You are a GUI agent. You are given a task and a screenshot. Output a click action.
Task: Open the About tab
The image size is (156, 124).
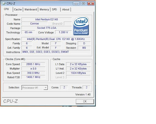point(66,9)
